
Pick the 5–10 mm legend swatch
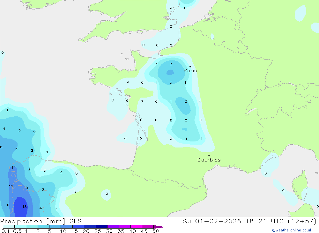55,227
